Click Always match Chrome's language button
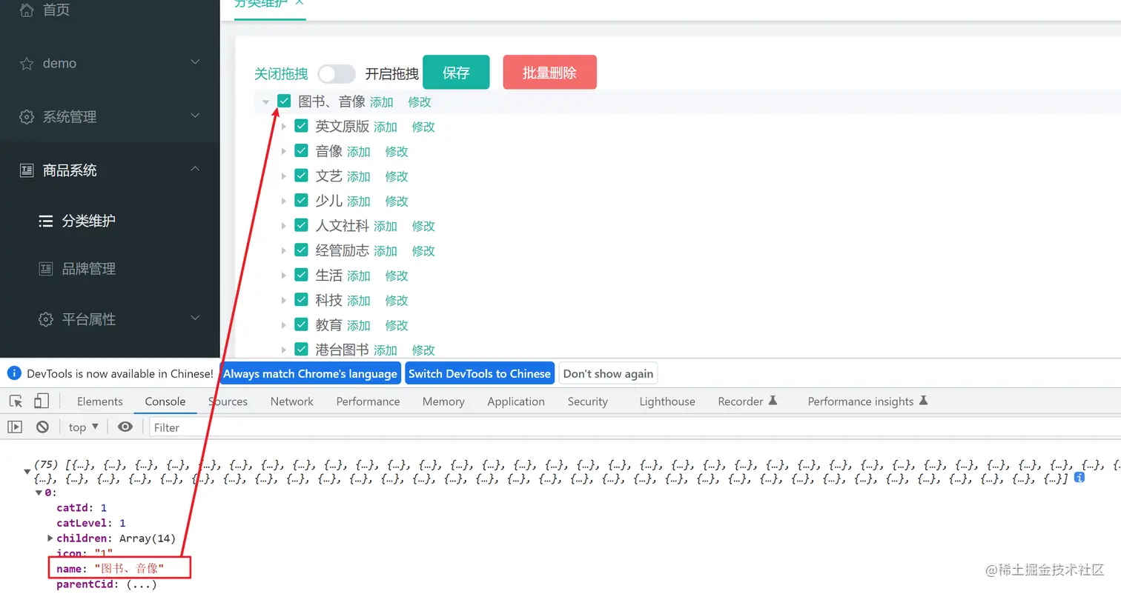 click(x=310, y=373)
